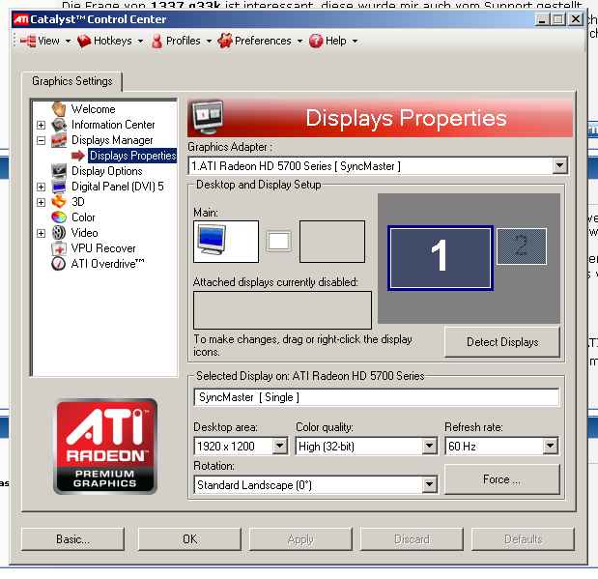Image resolution: width=598 pixels, height=579 pixels.
Task: Open the Profiles menu
Action: point(183,41)
